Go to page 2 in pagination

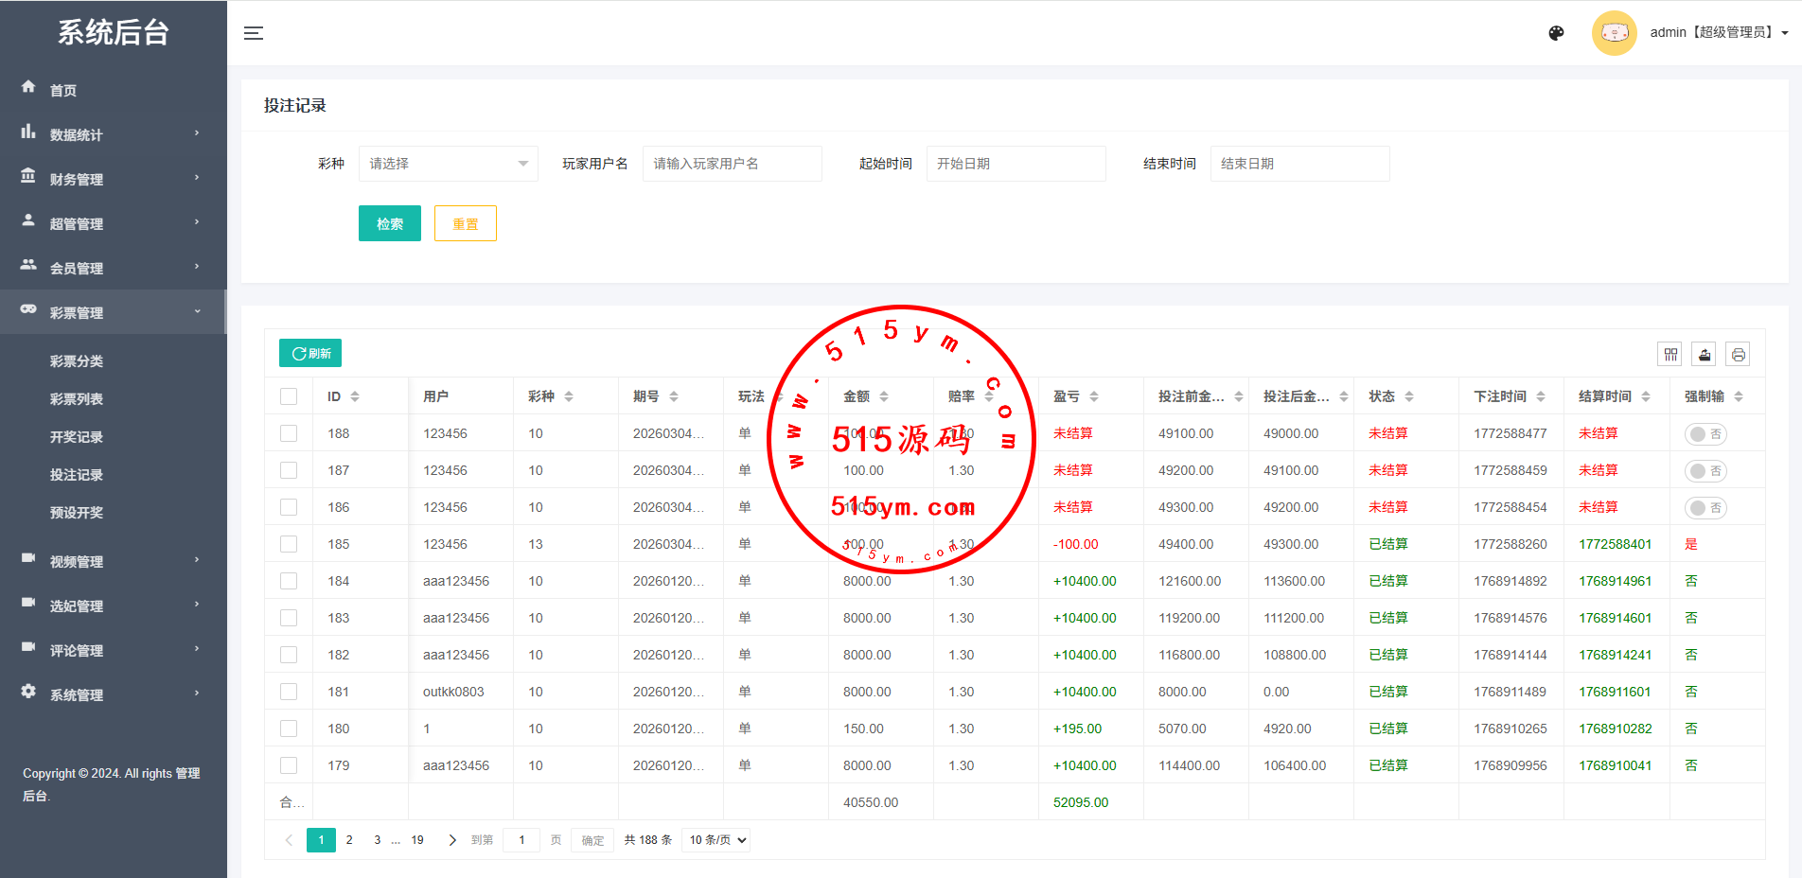tap(349, 840)
